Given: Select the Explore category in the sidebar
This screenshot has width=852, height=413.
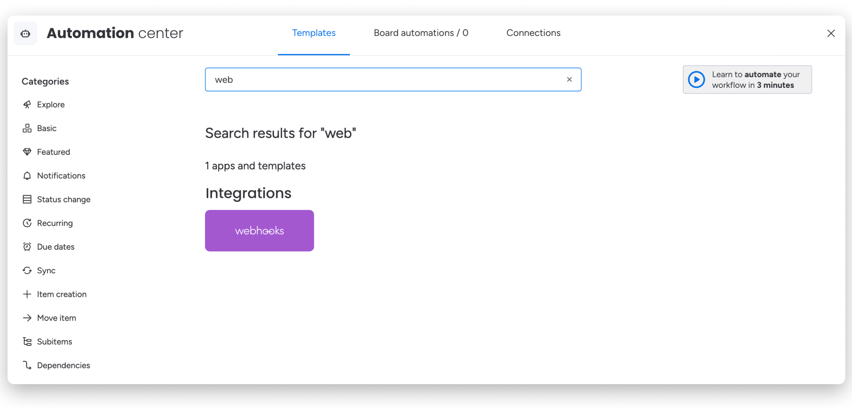Looking at the screenshot, I should point(50,104).
